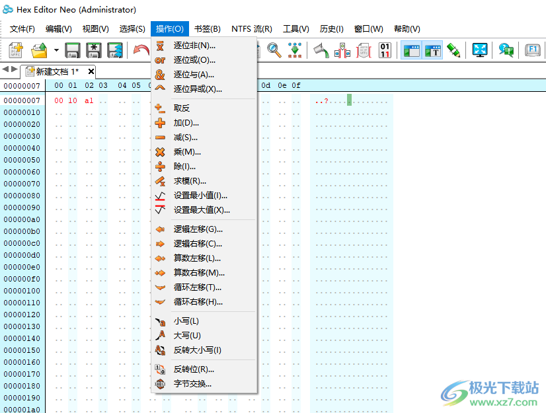Choose 反转位(R)... reverse bits entry
This screenshot has height=413, width=546.
click(x=204, y=369)
